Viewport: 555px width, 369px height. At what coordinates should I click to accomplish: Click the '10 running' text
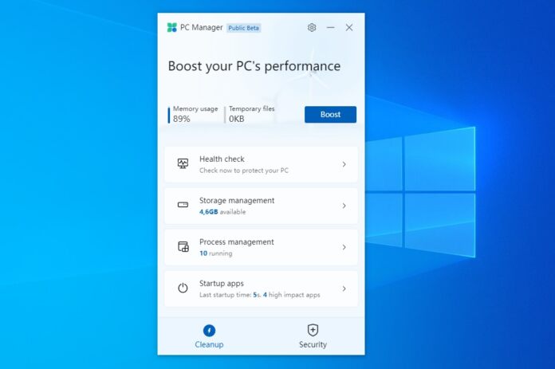click(216, 253)
